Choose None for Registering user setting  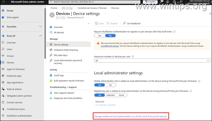[122, 95]
